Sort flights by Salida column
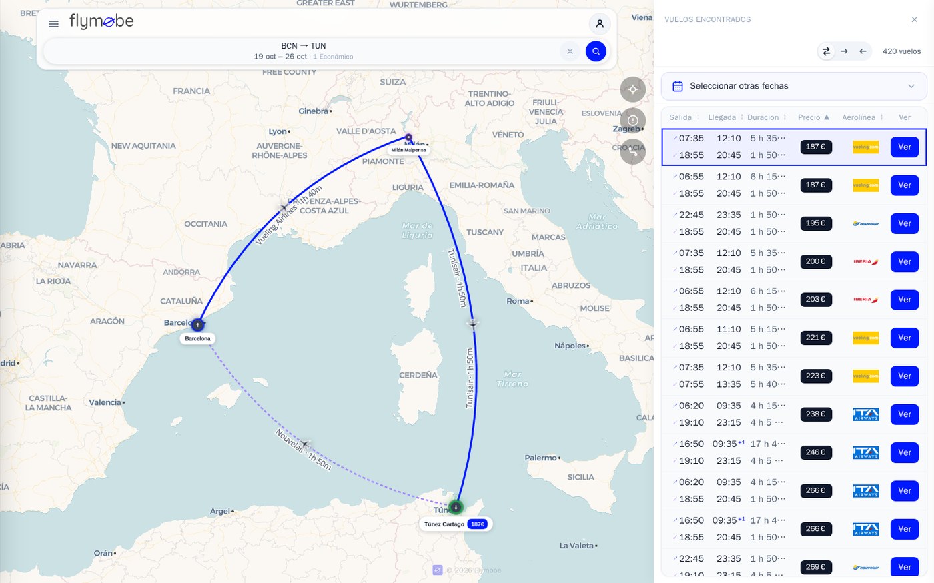The image size is (934, 583). pyautogui.click(x=684, y=117)
